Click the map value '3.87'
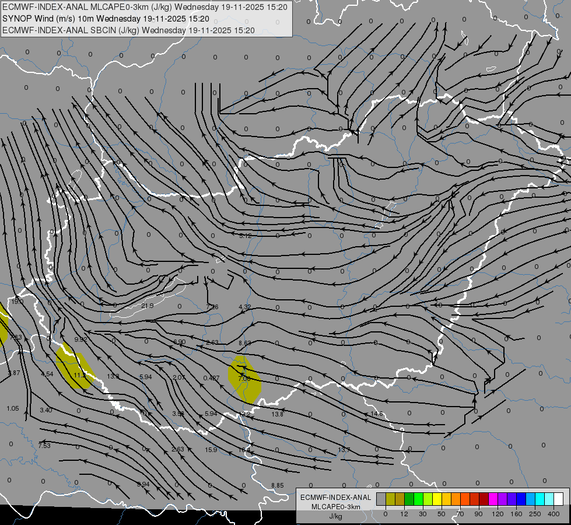This screenshot has height=525, width=571. click(x=14, y=373)
